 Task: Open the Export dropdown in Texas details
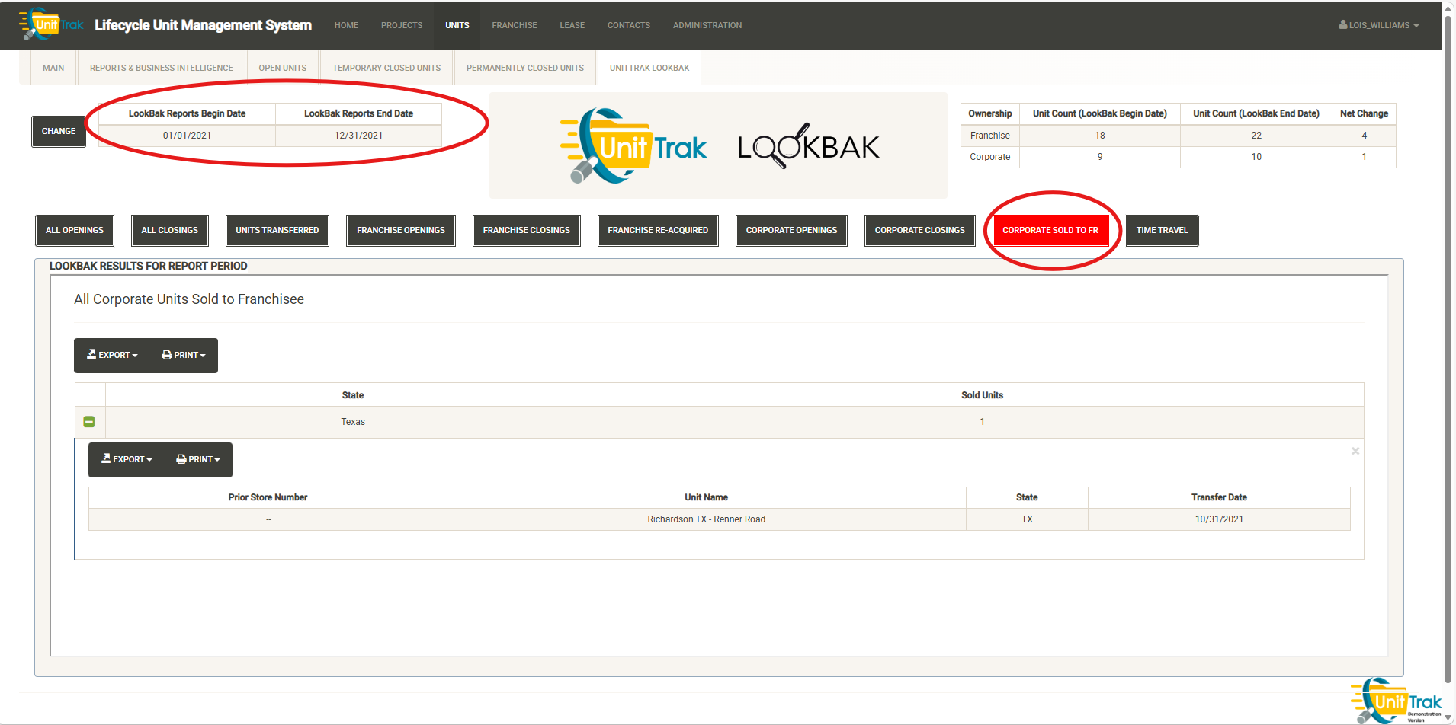(127, 460)
